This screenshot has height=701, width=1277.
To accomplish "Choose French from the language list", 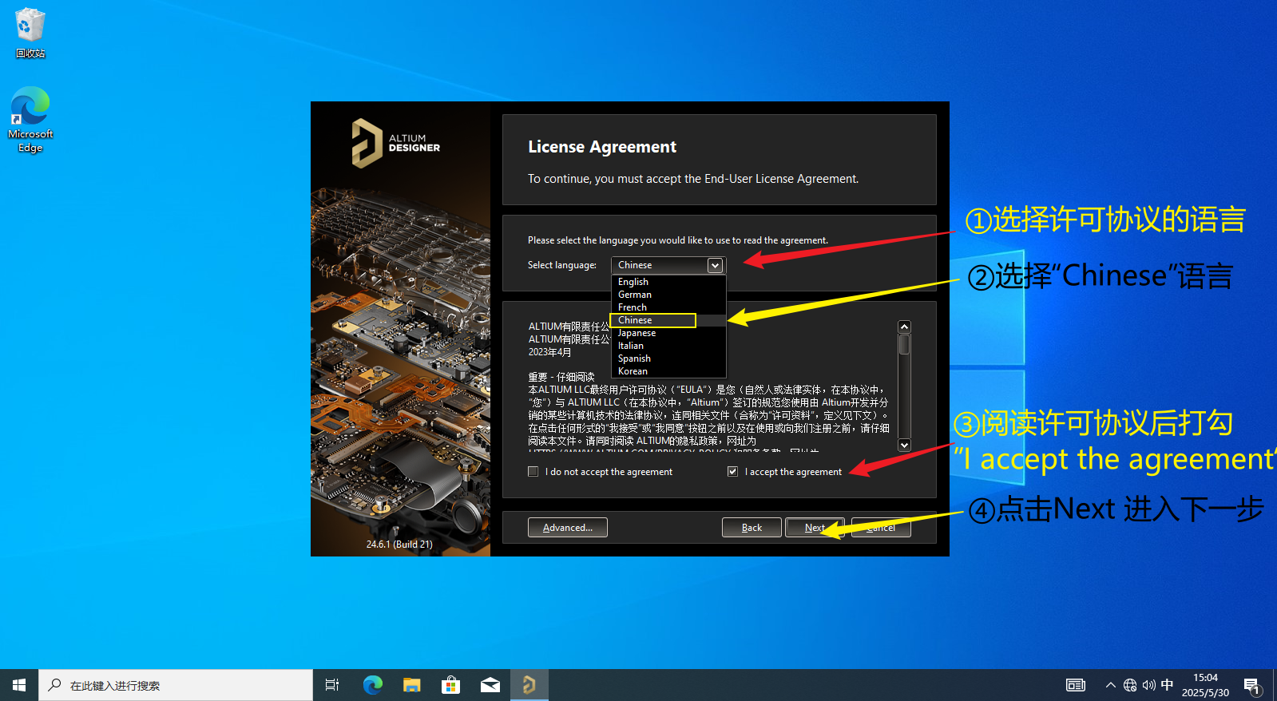I will (668, 307).
